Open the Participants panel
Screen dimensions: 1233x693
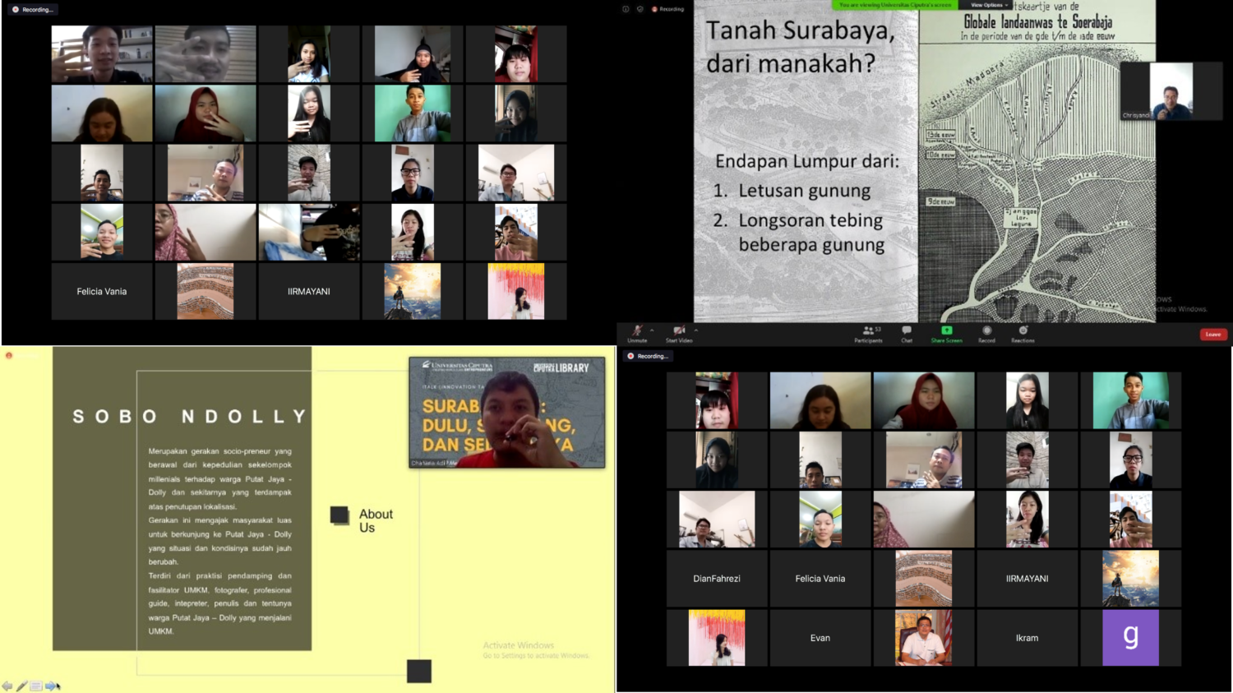(x=868, y=330)
